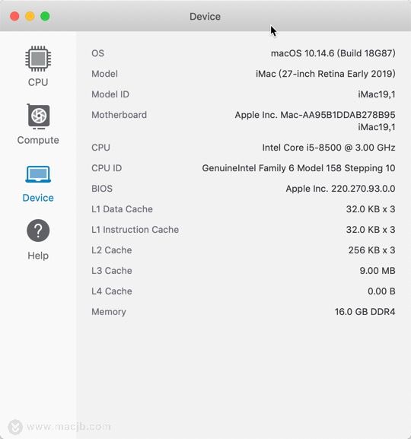Click the iMac19,1 Model ID value
Image resolution: width=411 pixels, height=439 pixels.
point(377,94)
